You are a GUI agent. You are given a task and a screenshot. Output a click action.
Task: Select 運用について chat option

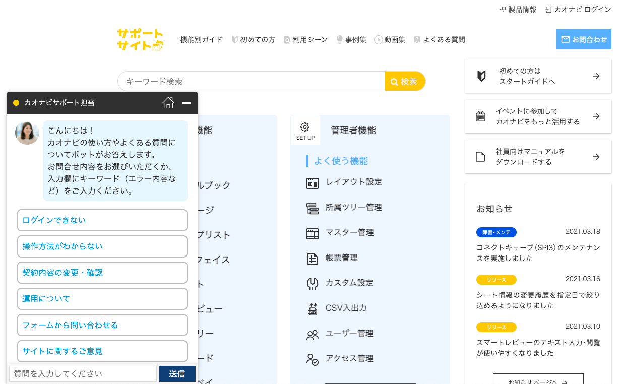point(102,299)
